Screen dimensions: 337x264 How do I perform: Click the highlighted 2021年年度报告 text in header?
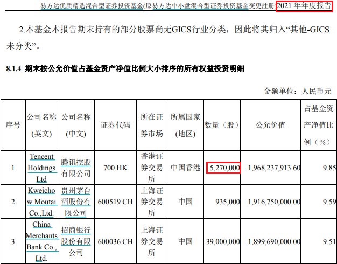click(x=306, y=6)
